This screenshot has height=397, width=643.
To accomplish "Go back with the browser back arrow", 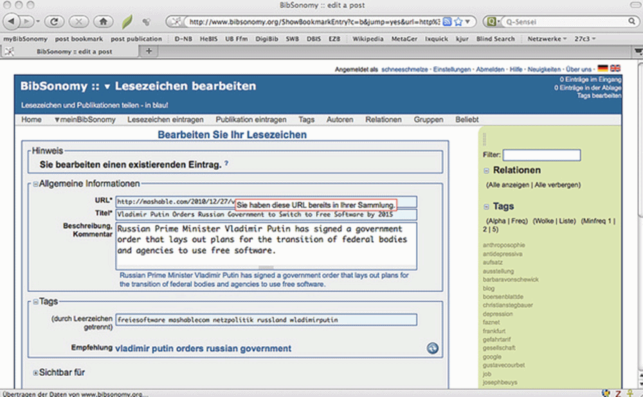I will coord(11,21).
